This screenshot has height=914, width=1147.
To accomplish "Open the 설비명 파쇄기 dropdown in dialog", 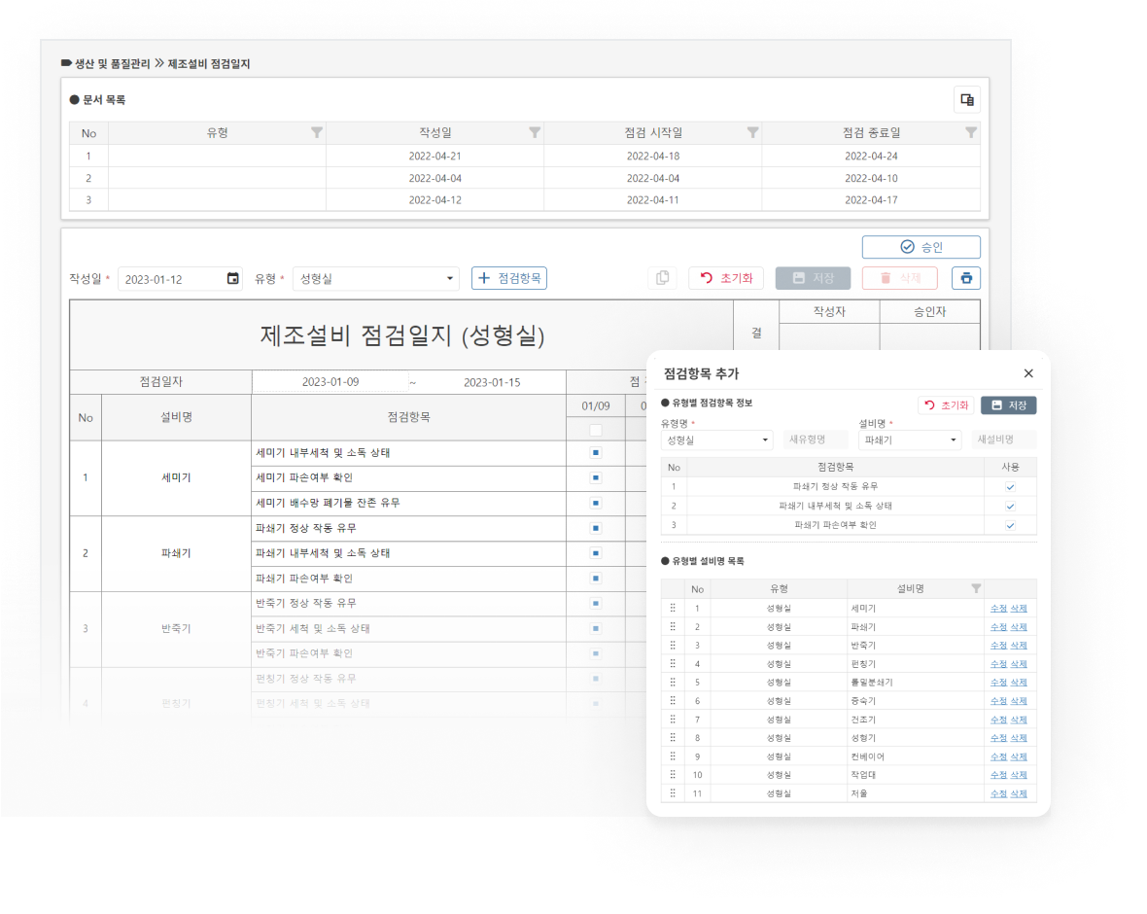I will coord(909,439).
